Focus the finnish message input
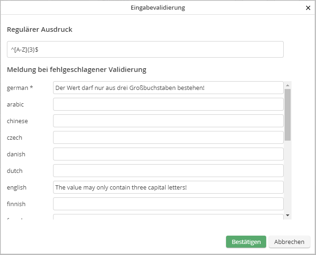 pos(168,204)
